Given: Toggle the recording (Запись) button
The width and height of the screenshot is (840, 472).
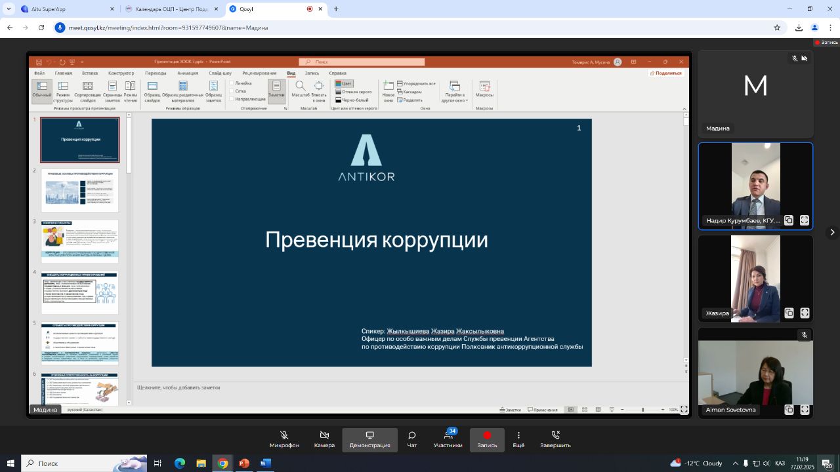Looking at the screenshot, I should 487,439.
